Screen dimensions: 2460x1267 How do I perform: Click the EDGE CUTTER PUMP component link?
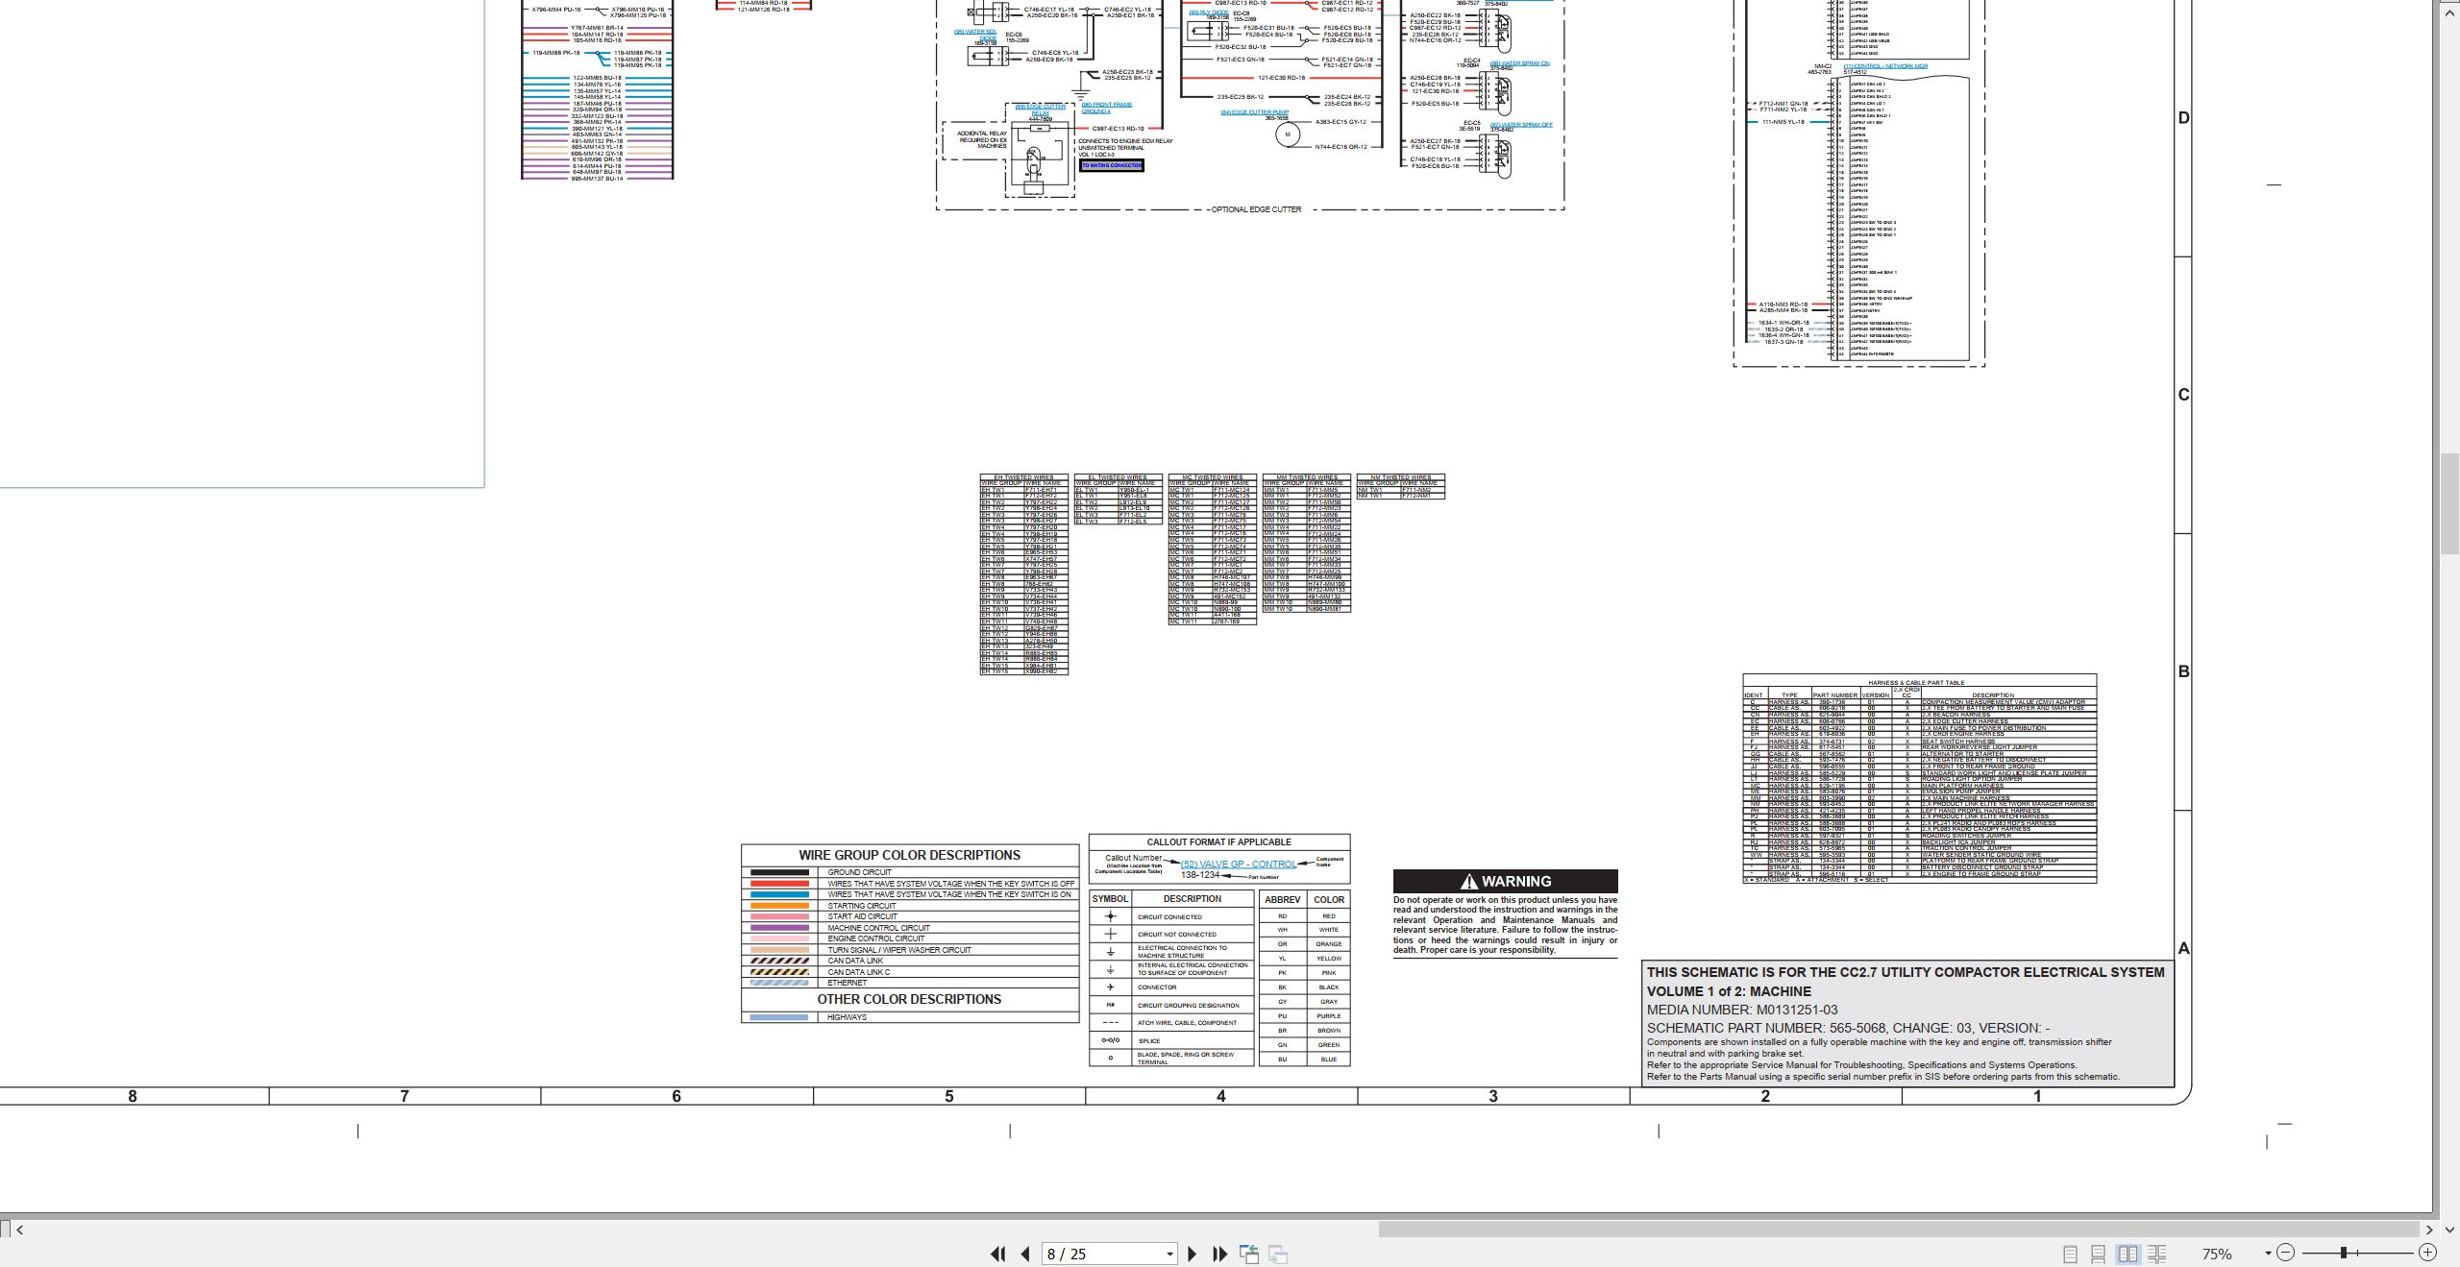click(1254, 112)
